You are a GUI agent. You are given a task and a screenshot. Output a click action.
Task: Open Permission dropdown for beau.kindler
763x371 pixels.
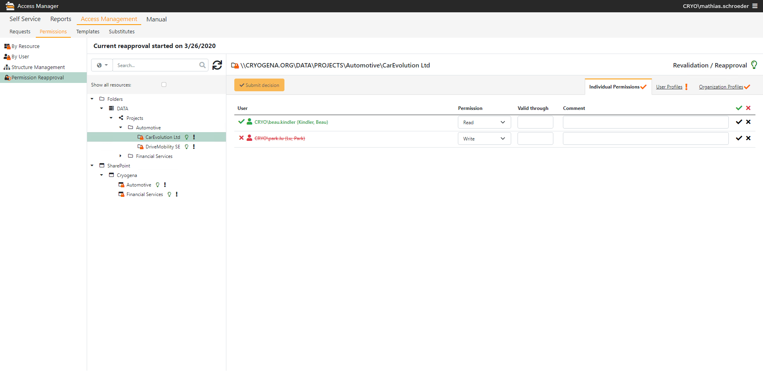coord(484,122)
